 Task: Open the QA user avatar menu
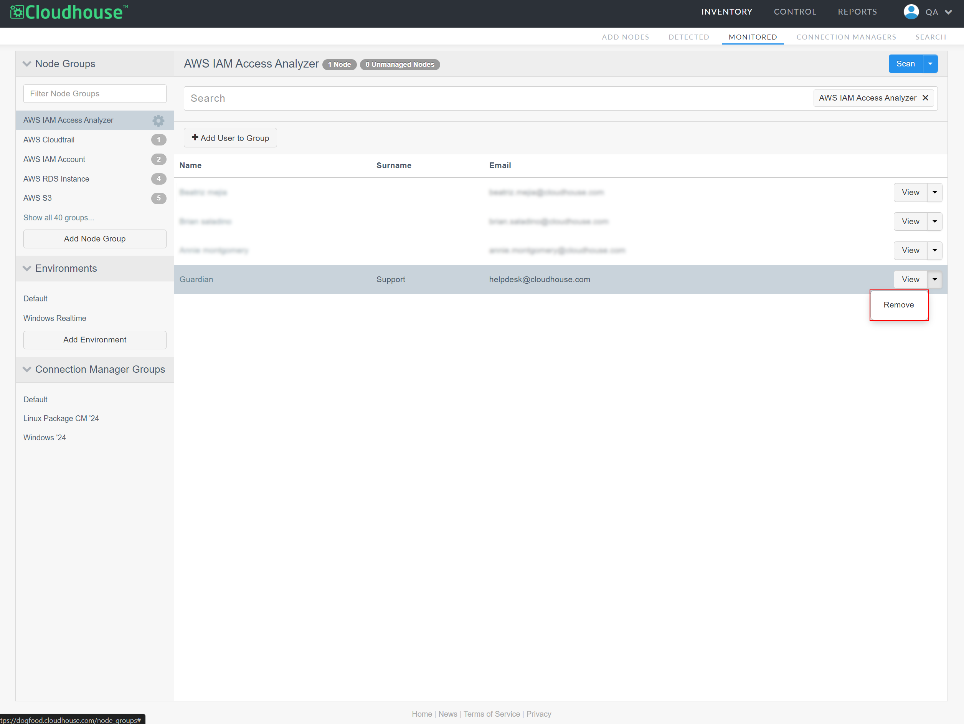(911, 12)
